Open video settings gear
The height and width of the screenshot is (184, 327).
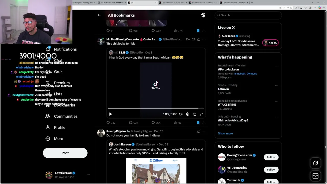pos(188,114)
